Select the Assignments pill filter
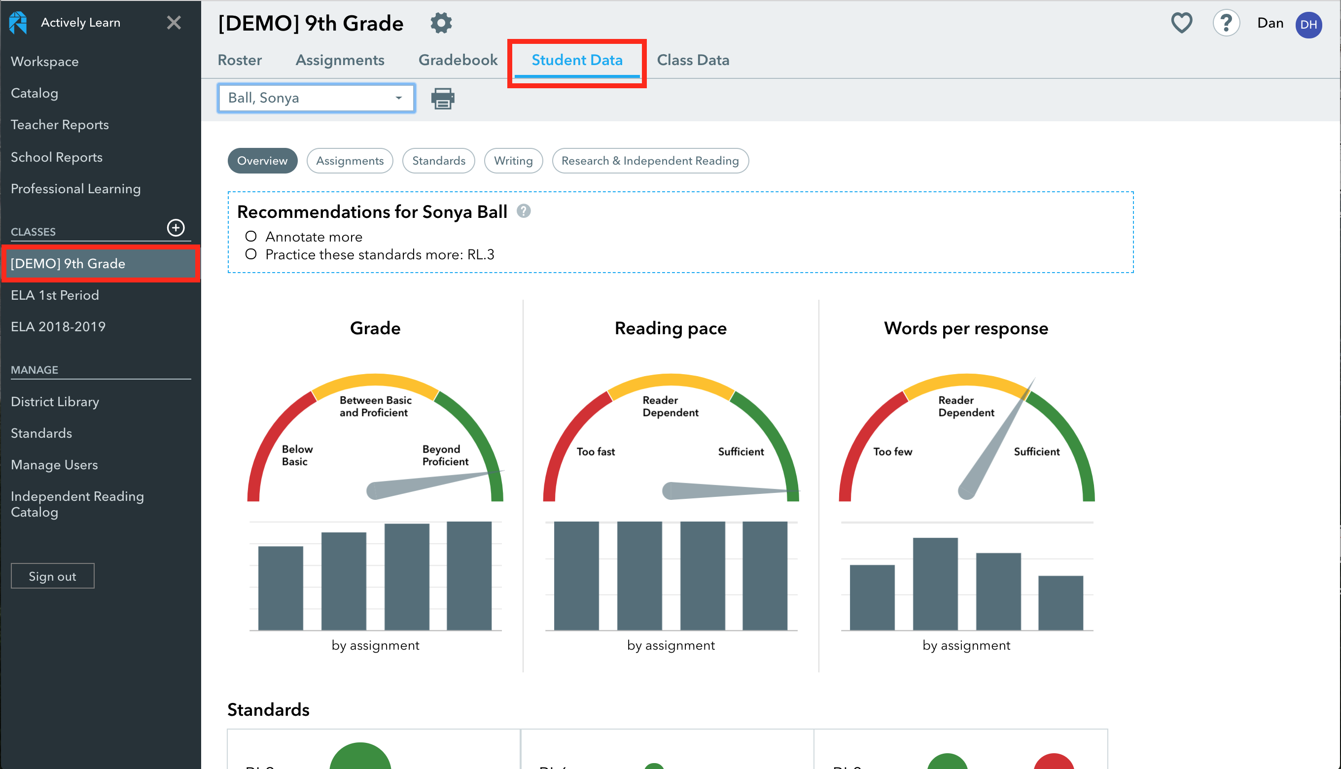The height and width of the screenshot is (769, 1341). pyautogui.click(x=350, y=161)
